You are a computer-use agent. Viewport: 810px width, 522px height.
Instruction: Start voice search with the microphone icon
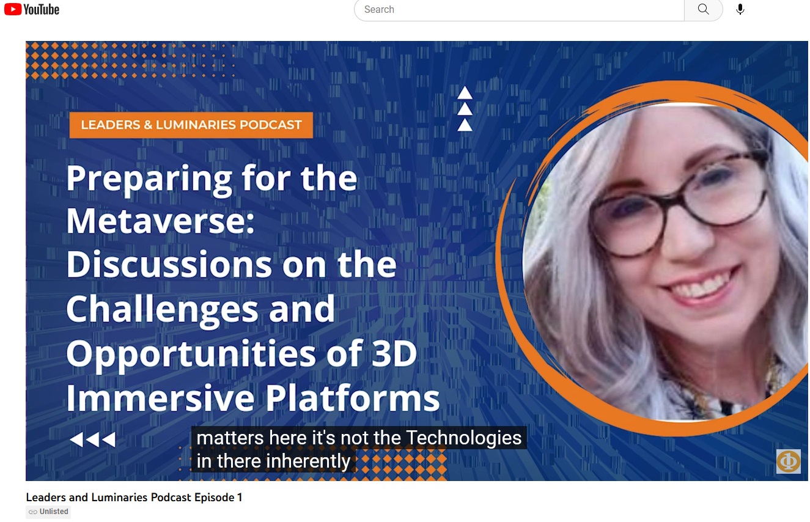(740, 10)
